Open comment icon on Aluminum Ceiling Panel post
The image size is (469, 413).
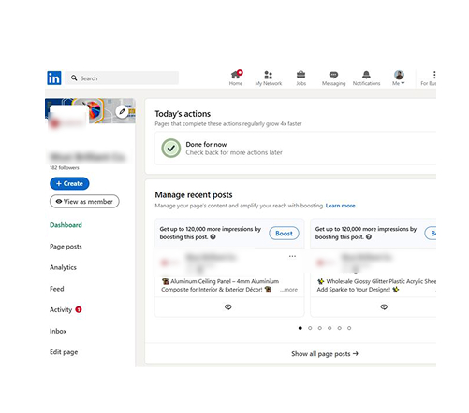(228, 306)
